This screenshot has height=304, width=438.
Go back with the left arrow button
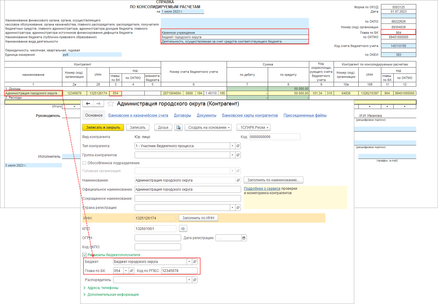pos(88,103)
